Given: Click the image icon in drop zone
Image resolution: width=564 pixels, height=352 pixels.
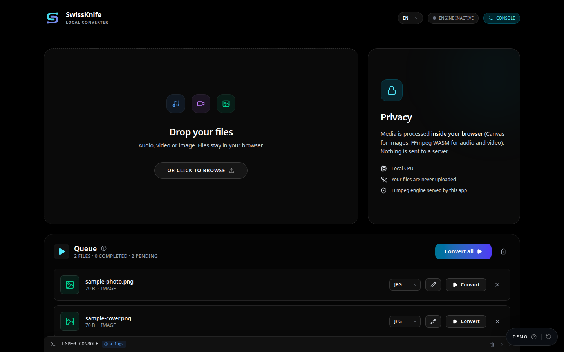Looking at the screenshot, I should 226,104.
